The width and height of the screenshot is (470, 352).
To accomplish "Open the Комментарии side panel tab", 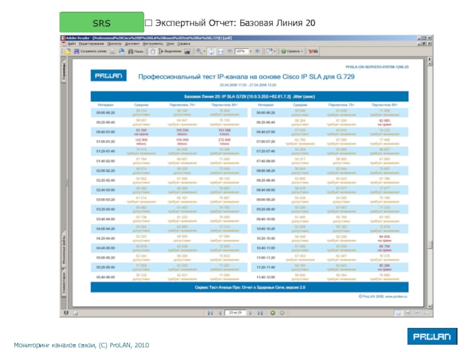I will (x=63, y=283).
